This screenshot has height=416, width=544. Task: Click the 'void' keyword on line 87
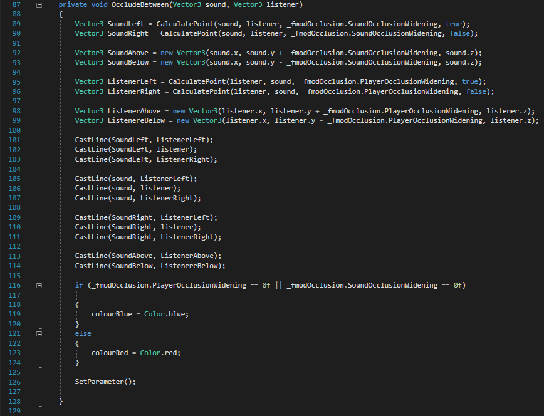pos(99,5)
